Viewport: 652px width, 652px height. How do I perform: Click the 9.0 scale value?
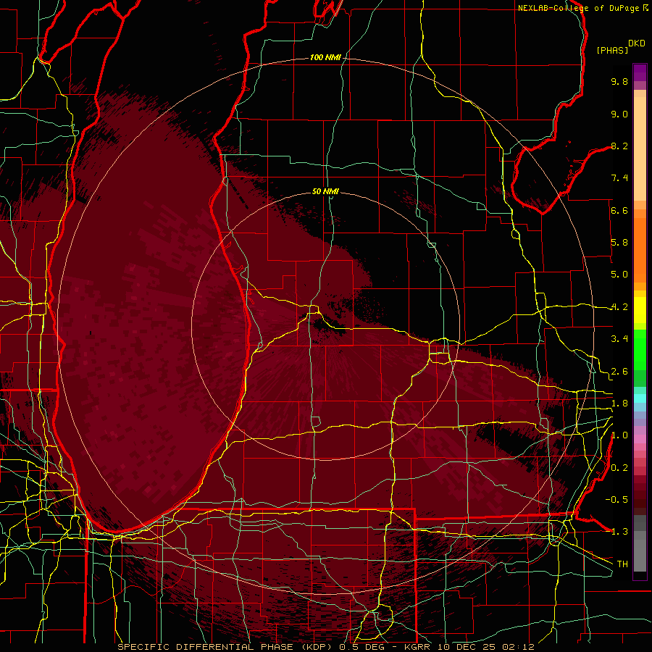click(619, 114)
